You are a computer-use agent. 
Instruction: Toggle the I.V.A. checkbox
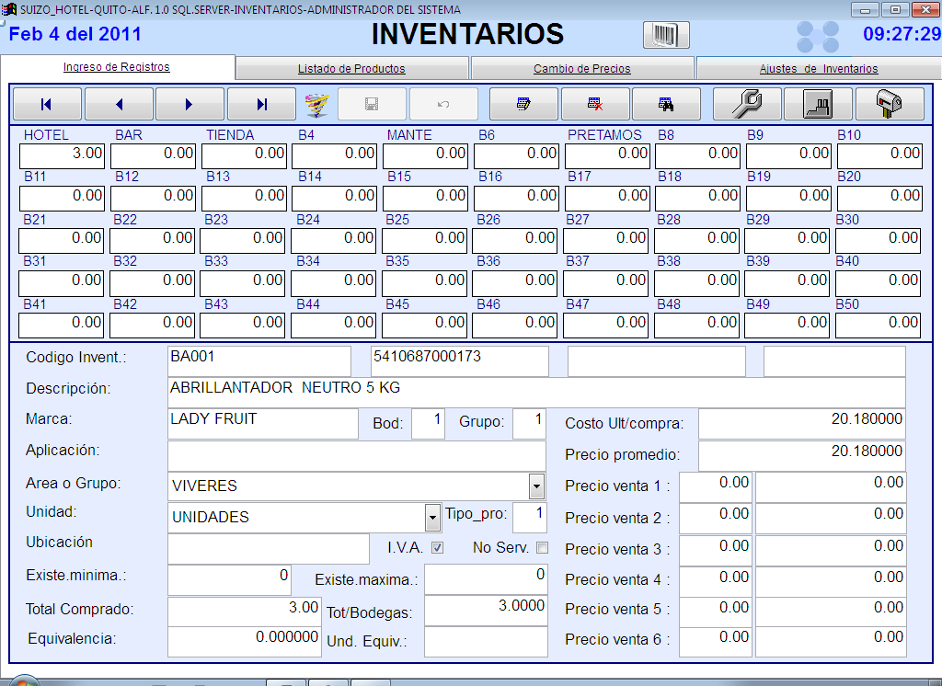(x=438, y=548)
